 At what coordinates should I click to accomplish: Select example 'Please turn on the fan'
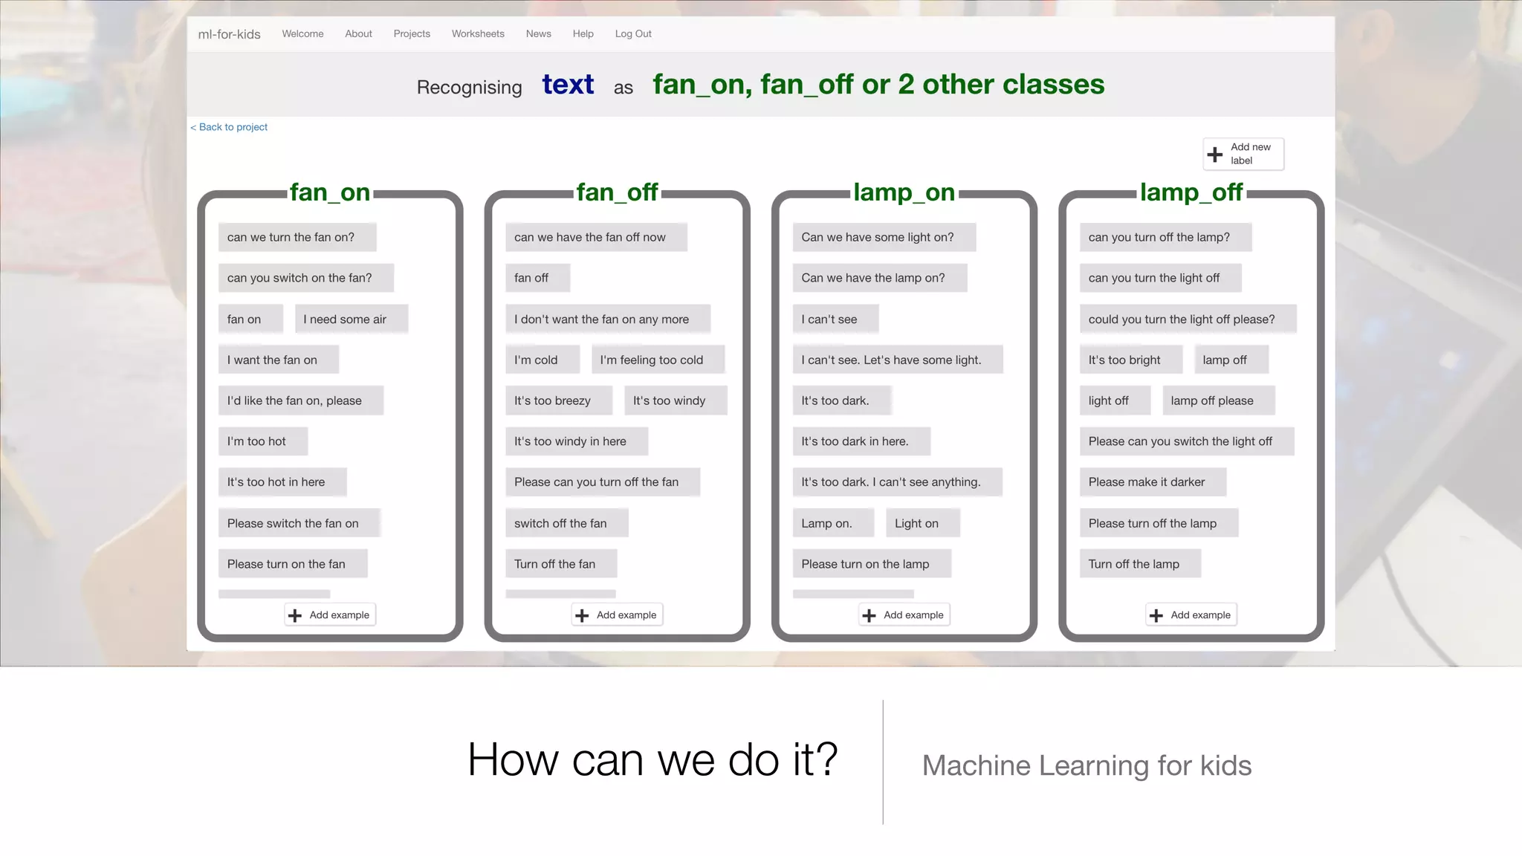pyautogui.click(x=293, y=564)
